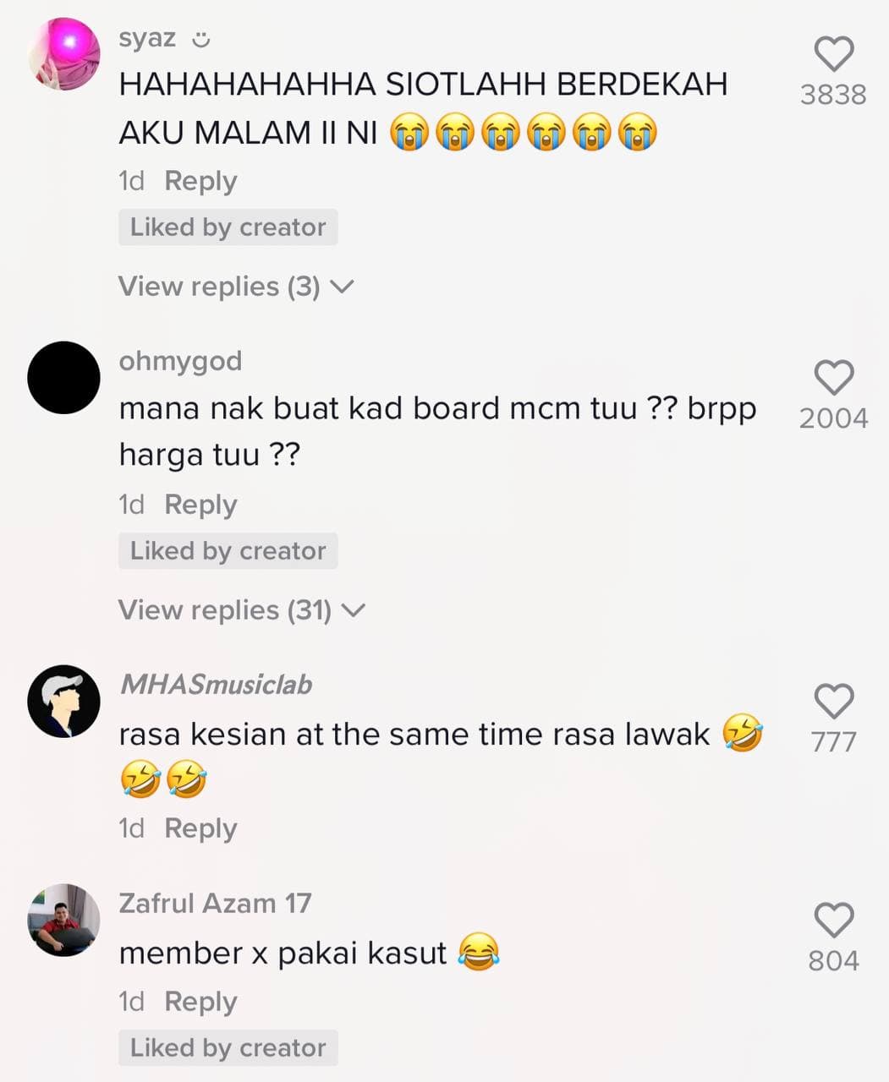The height and width of the screenshot is (1082, 889).
Task: Expand View replies (31) under ohmygod
Action: 242,610
